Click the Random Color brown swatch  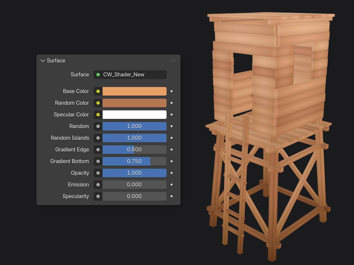[134, 103]
